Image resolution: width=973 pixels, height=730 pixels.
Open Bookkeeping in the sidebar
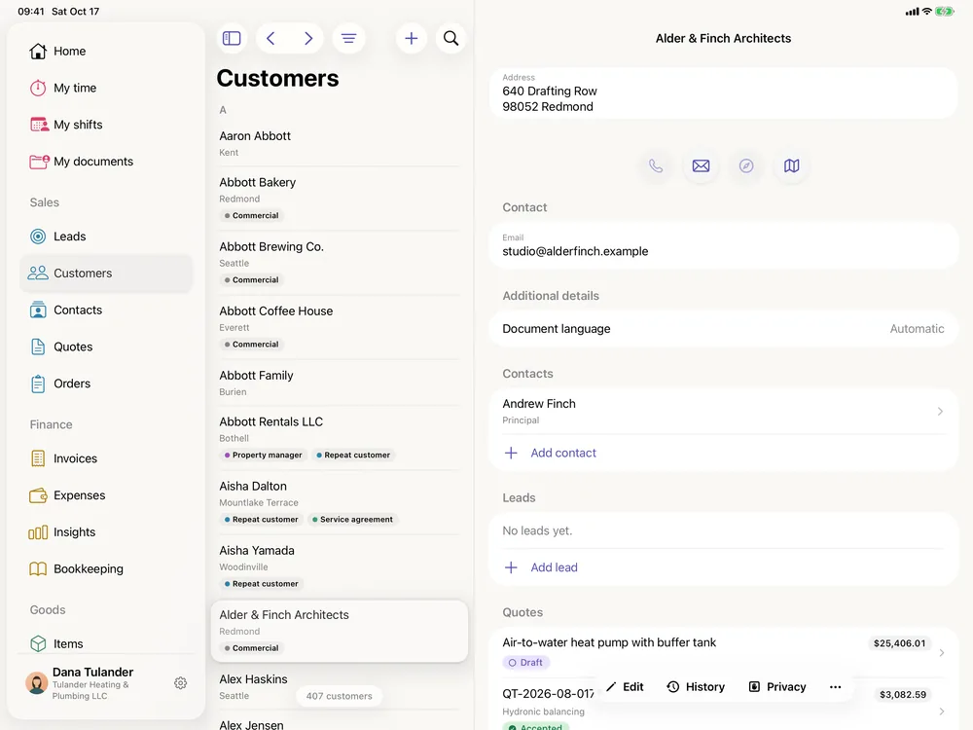(107, 568)
